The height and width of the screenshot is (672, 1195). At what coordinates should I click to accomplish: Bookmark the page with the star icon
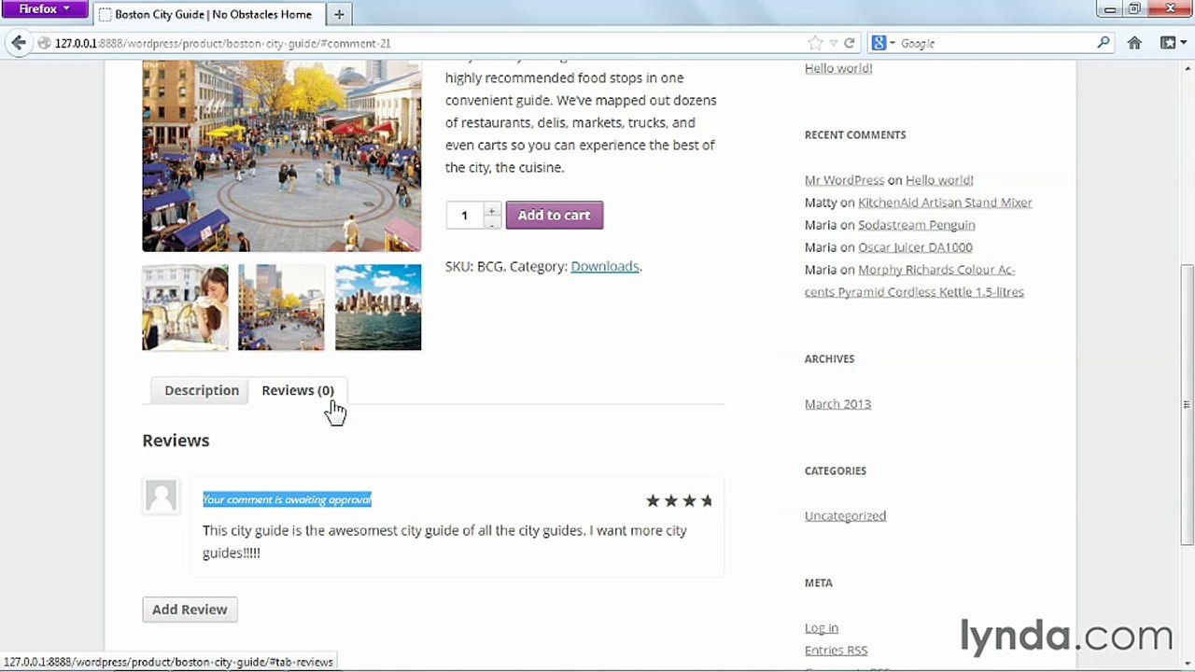815,43
